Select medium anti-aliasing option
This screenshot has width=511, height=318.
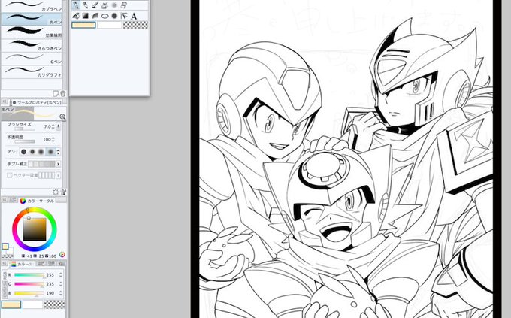(41, 152)
